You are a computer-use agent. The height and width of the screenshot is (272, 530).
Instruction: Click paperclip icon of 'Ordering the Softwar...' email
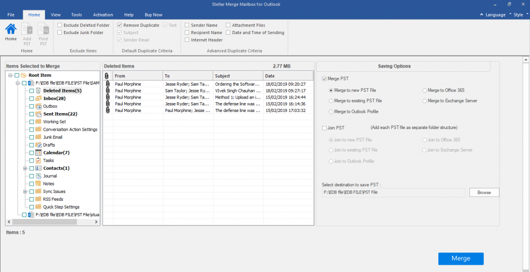(108, 84)
